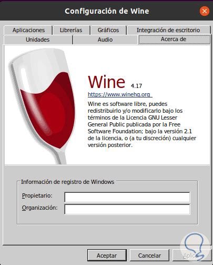Open the winehq.org website link

point(120,94)
